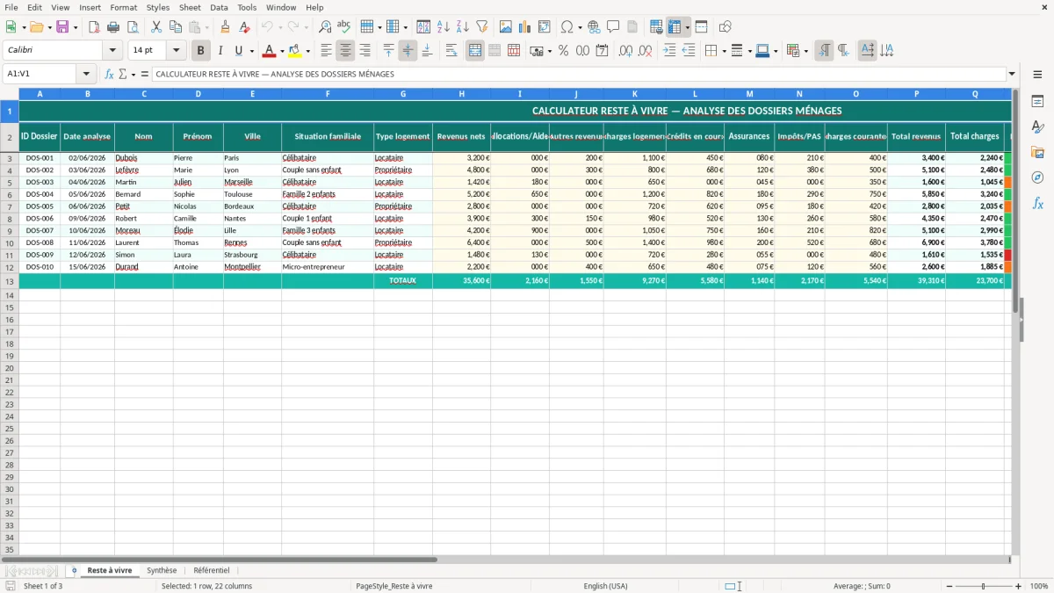This screenshot has width=1054, height=593.
Task: Expand the formula bar
Action: [1012, 75]
